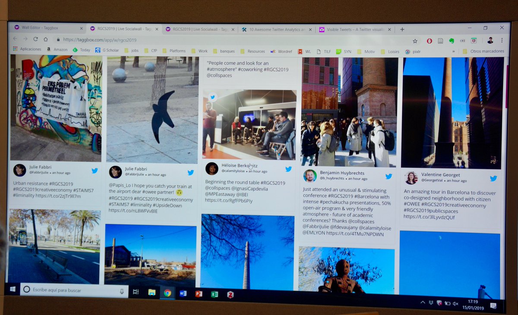This screenshot has width=518, height=315.
Task: Go forward in browser history
Action: (x=25, y=39)
